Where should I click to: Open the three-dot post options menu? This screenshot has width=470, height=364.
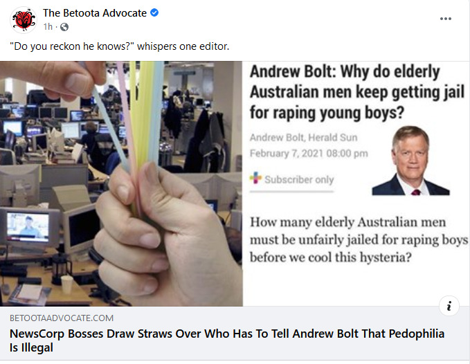[x=445, y=19]
